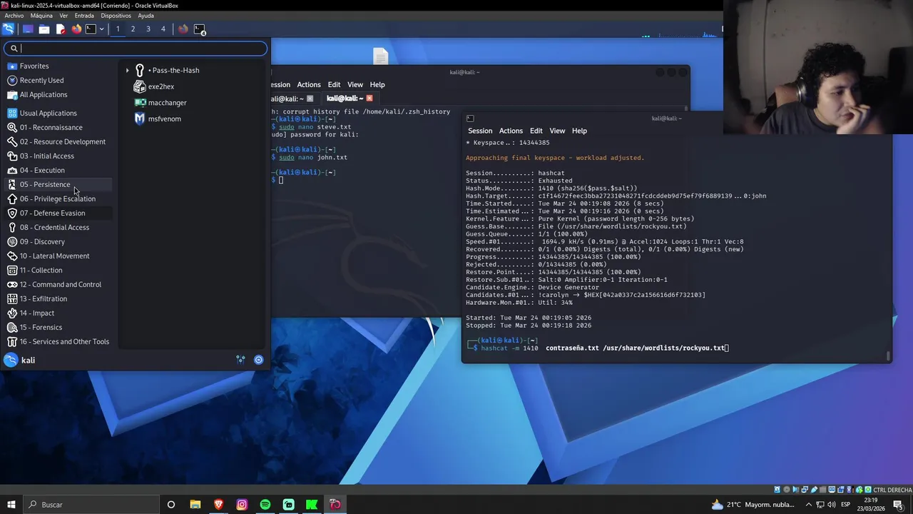The image size is (913, 514).
Task: Close the second kali@kali terminal tab
Action: tap(369, 99)
